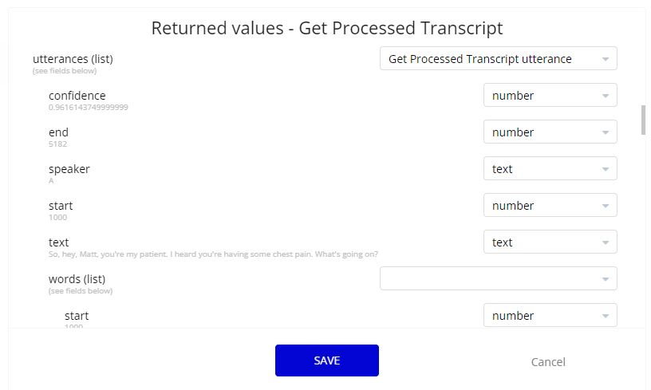Click the caret arrow on the end field type selector
Image resolution: width=651 pixels, height=390 pixels.
606,132
